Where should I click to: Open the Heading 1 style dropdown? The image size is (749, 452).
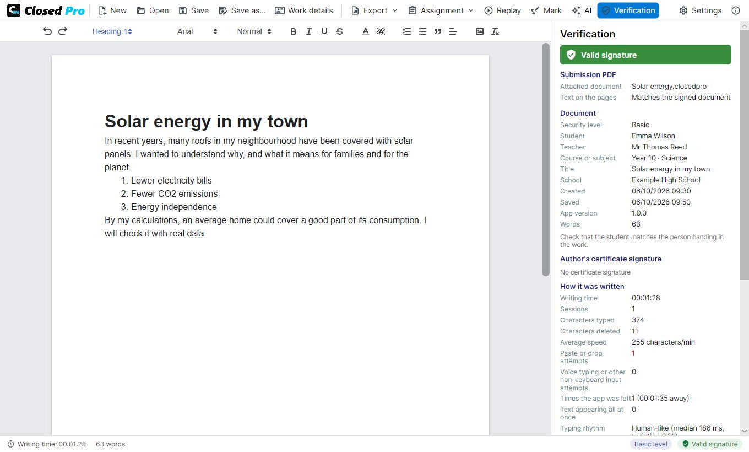(x=112, y=31)
